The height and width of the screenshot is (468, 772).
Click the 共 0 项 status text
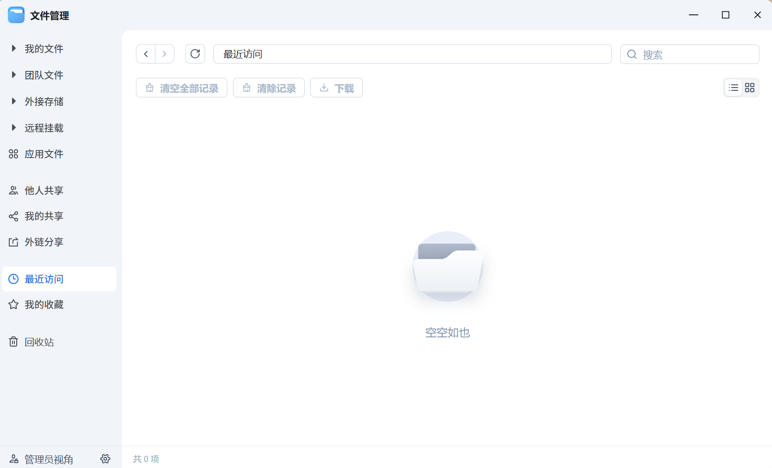(146, 459)
